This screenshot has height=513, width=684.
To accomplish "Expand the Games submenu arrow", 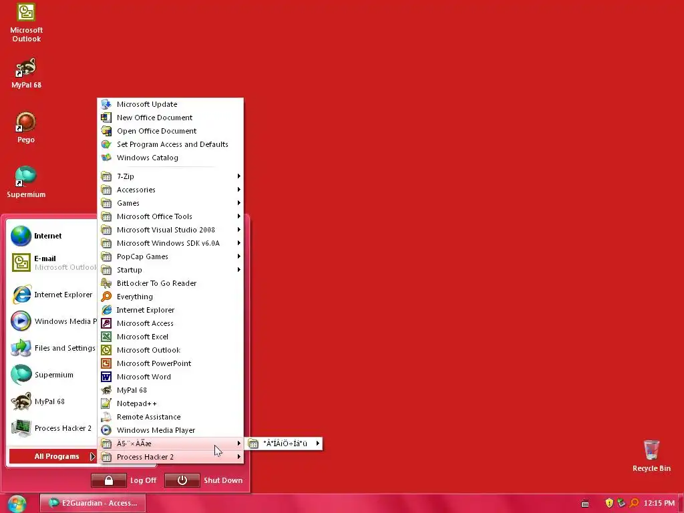I will [238, 203].
